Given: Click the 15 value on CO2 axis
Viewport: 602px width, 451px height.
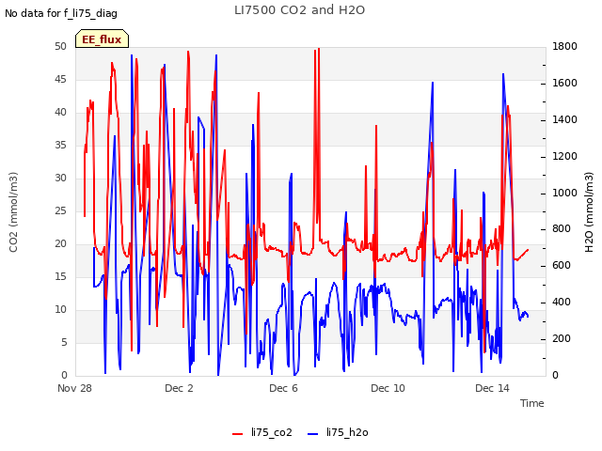Looking at the screenshot, I should click(60, 276).
